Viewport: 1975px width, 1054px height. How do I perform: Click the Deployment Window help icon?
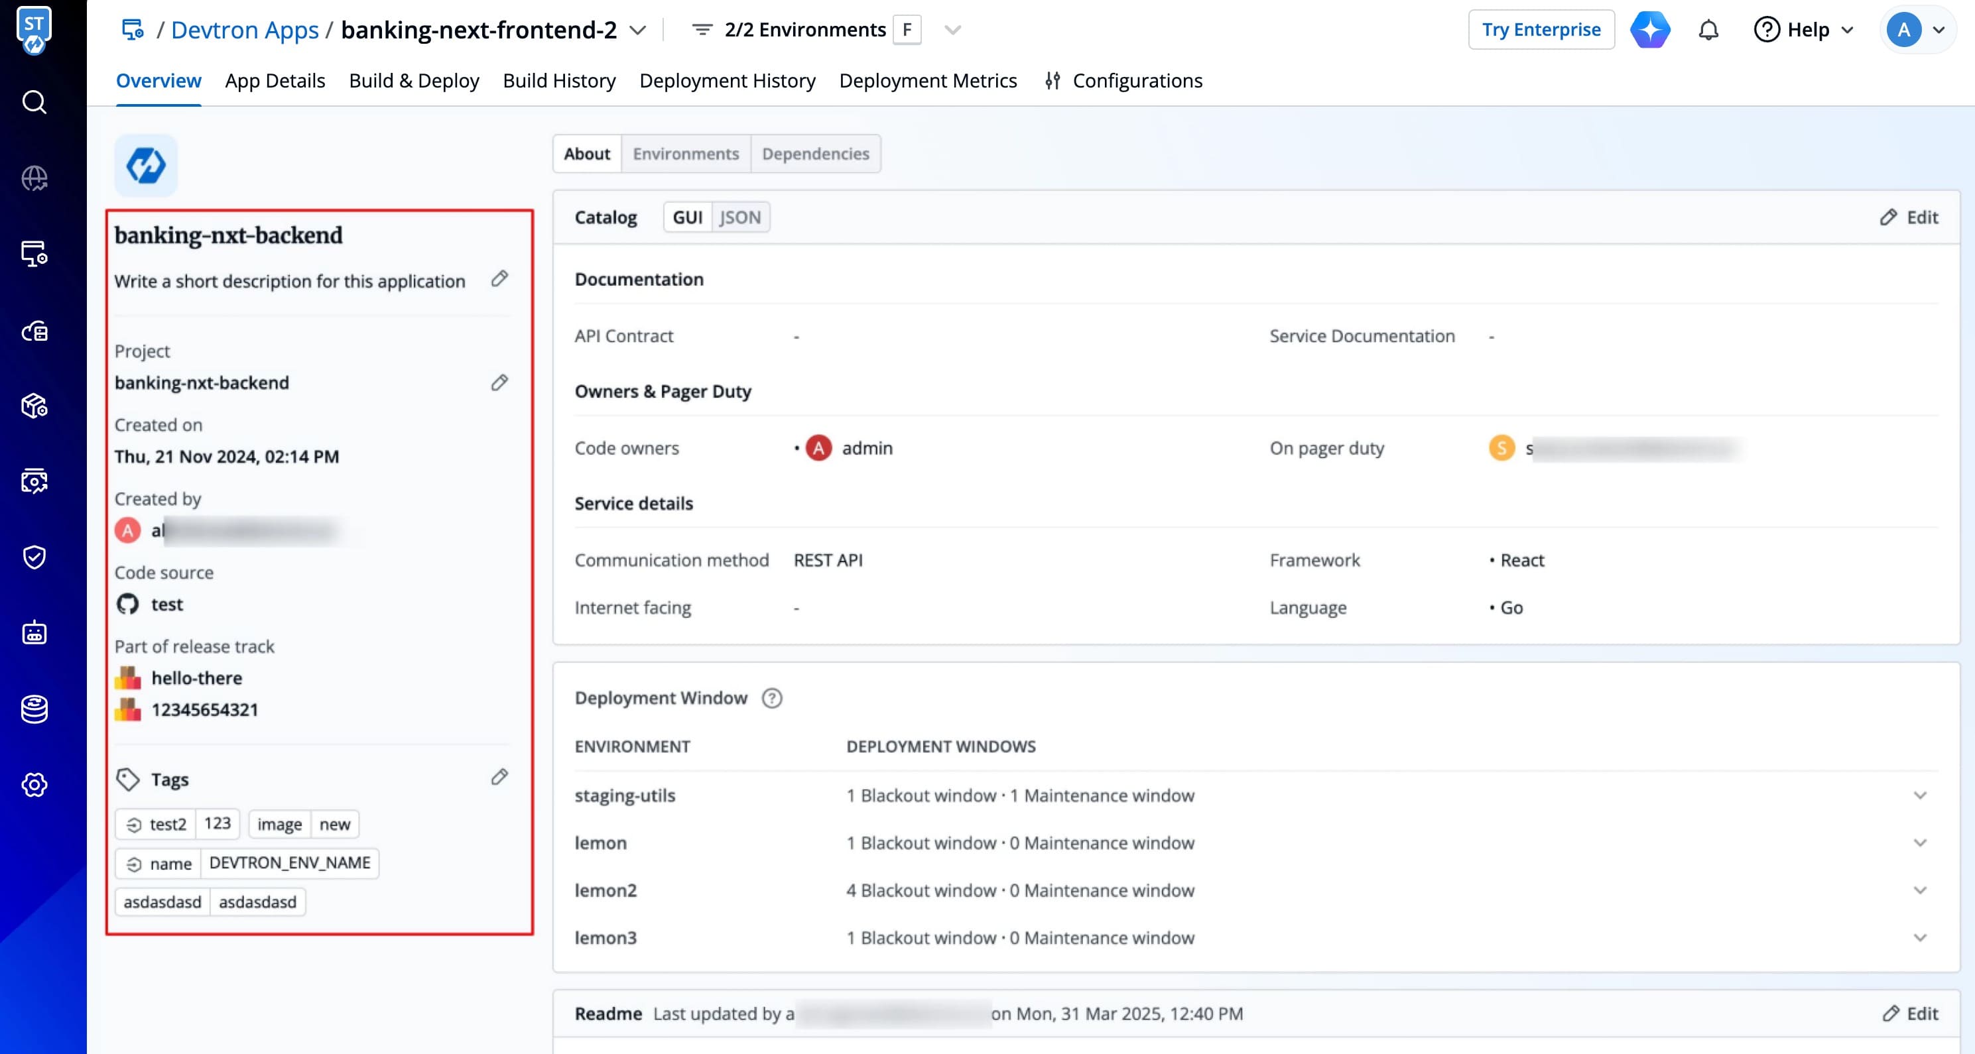click(x=771, y=698)
